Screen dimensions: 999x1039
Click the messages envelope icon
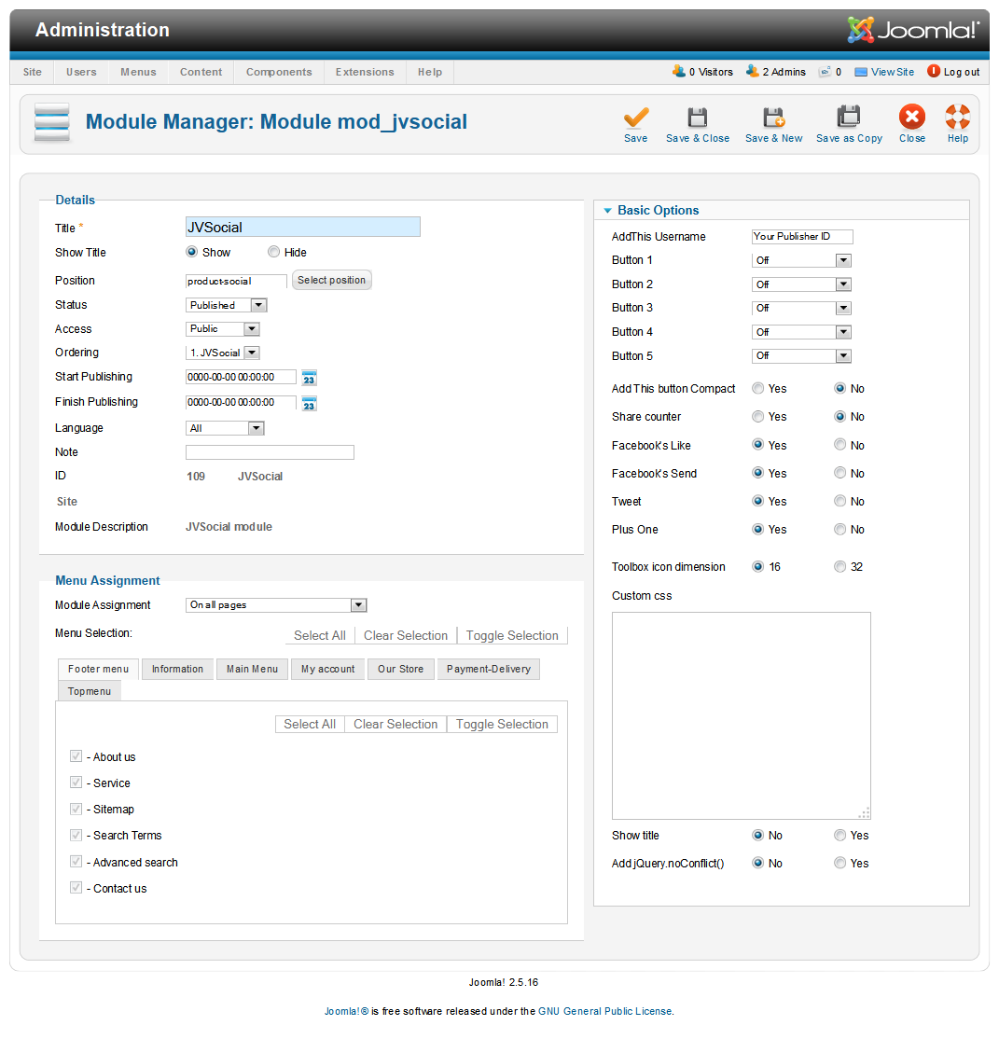pyautogui.click(x=825, y=72)
